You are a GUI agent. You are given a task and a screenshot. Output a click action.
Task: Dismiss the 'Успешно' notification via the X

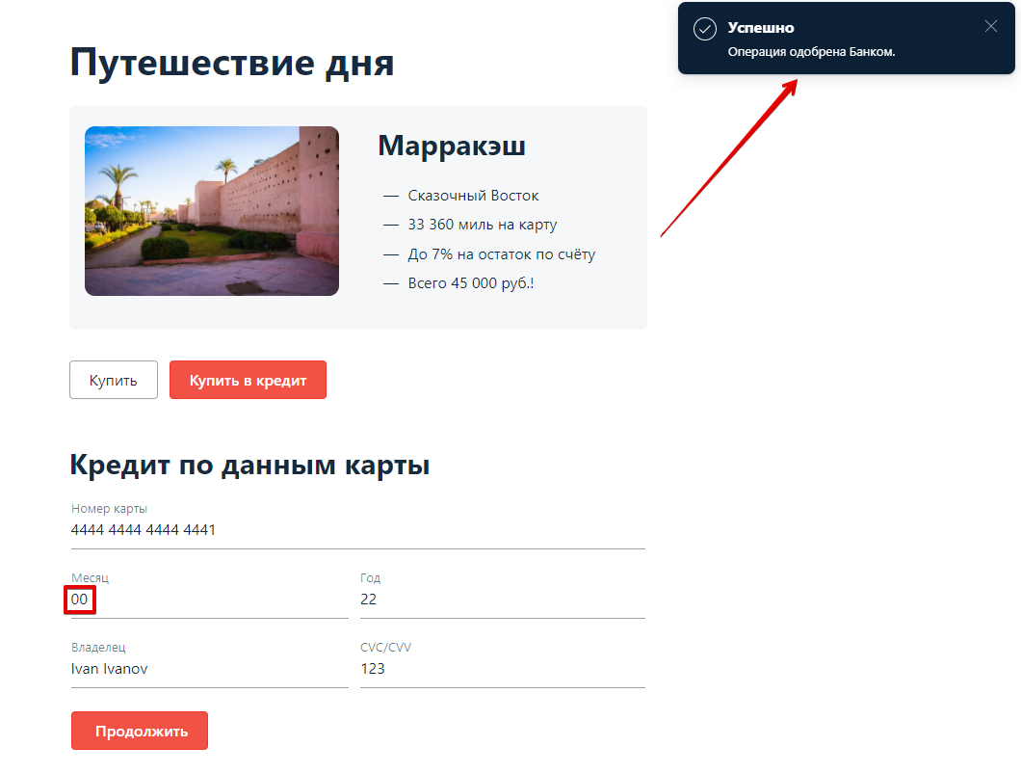point(991,26)
